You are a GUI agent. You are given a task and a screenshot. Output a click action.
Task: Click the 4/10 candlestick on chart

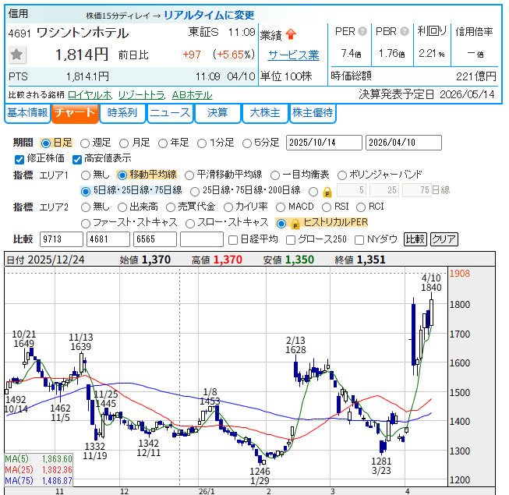(x=431, y=312)
